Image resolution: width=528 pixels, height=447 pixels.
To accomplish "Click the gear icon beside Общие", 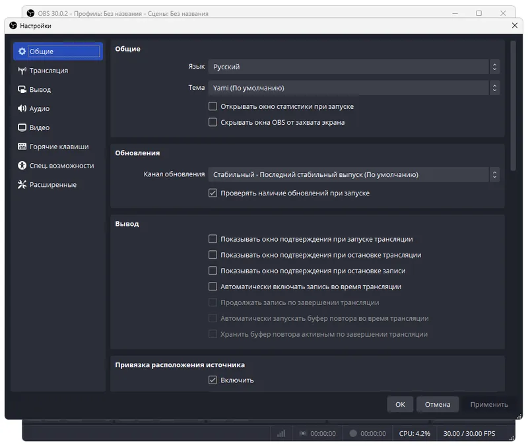I will [x=22, y=52].
